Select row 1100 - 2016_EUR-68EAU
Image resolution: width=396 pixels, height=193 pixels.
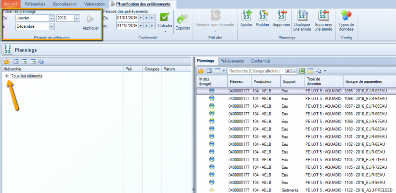click(296, 129)
